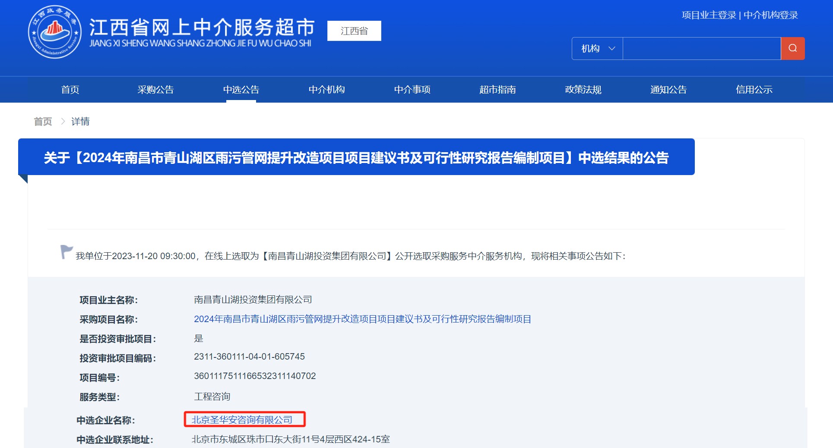Open the 机构 search type dropdown

(x=597, y=48)
